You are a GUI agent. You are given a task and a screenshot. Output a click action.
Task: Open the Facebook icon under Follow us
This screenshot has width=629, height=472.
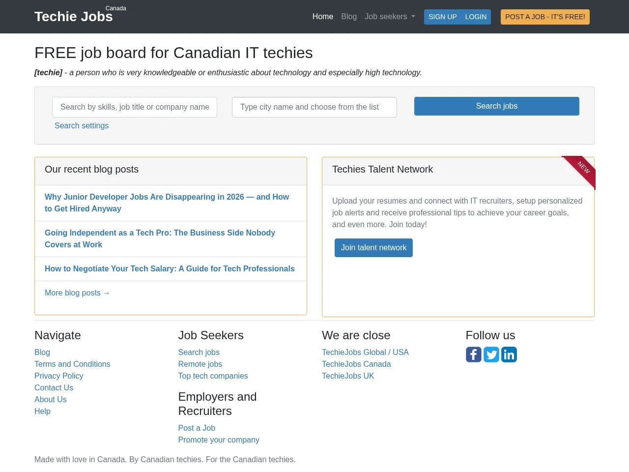(474, 354)
